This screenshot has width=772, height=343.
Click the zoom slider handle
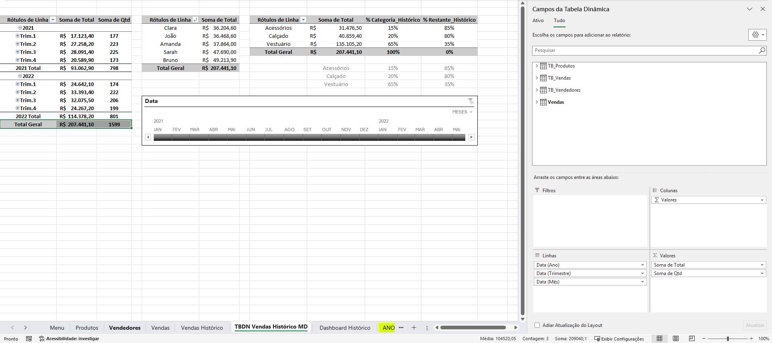tap(728, 339)
